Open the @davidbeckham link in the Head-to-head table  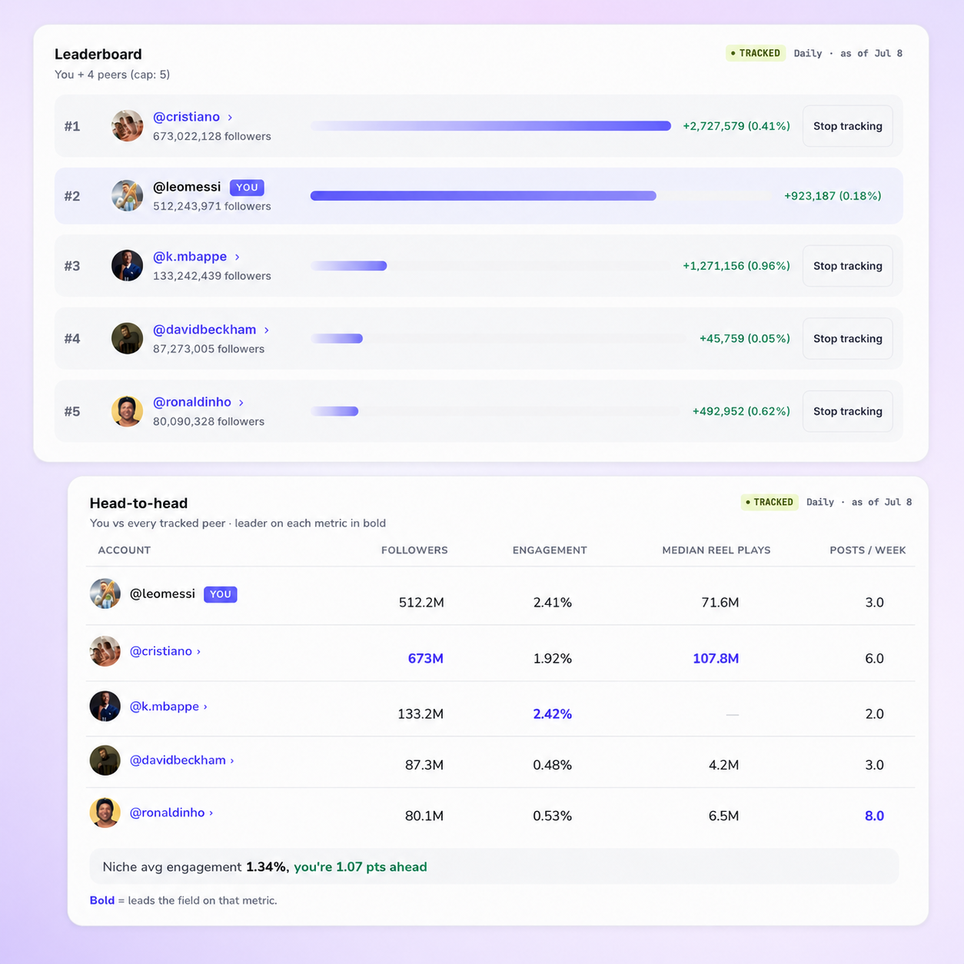178,760
